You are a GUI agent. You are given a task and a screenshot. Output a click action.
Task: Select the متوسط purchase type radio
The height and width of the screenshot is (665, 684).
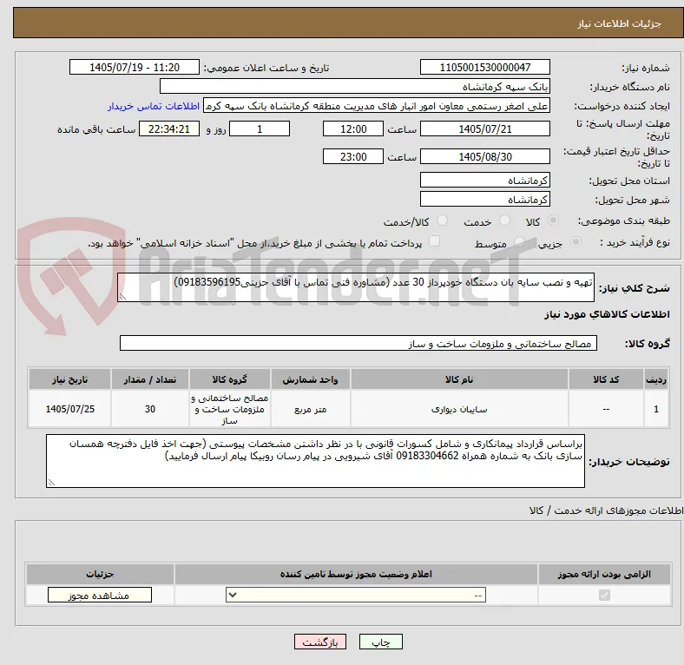coord(519,241)
